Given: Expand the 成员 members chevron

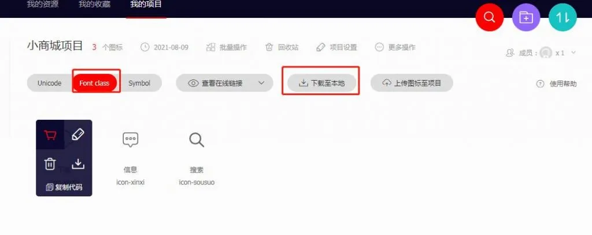Looking at the screenshot, I should coord(573,52).
